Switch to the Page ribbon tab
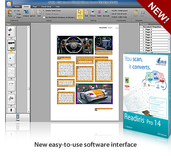Viewport: 171px width, 156px height. click(35, 7)
